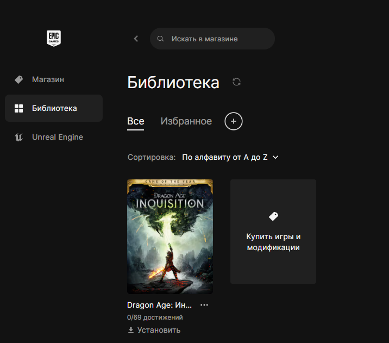
Task: Click the store tag icon beside Магазин
Action: (18, 79)
